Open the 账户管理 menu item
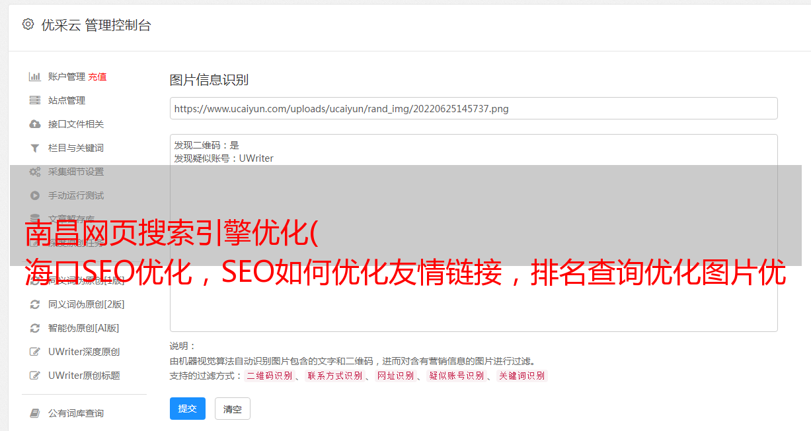811x431 pixels. click(67, 77)
